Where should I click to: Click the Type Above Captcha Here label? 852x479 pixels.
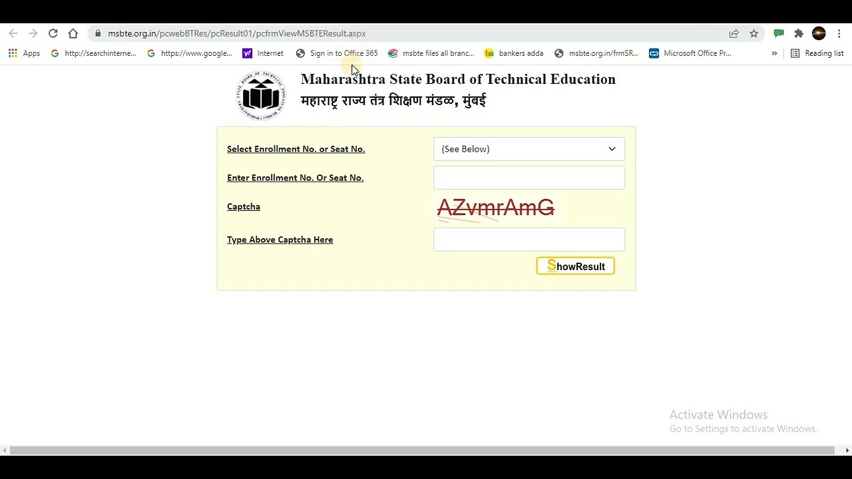pyautogui.click(x=280, y=239)
